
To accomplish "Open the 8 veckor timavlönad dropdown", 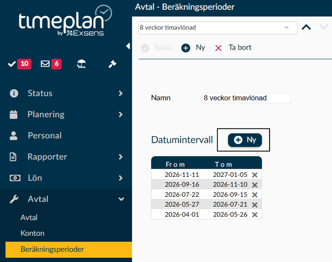I will [x=218, y=28].
